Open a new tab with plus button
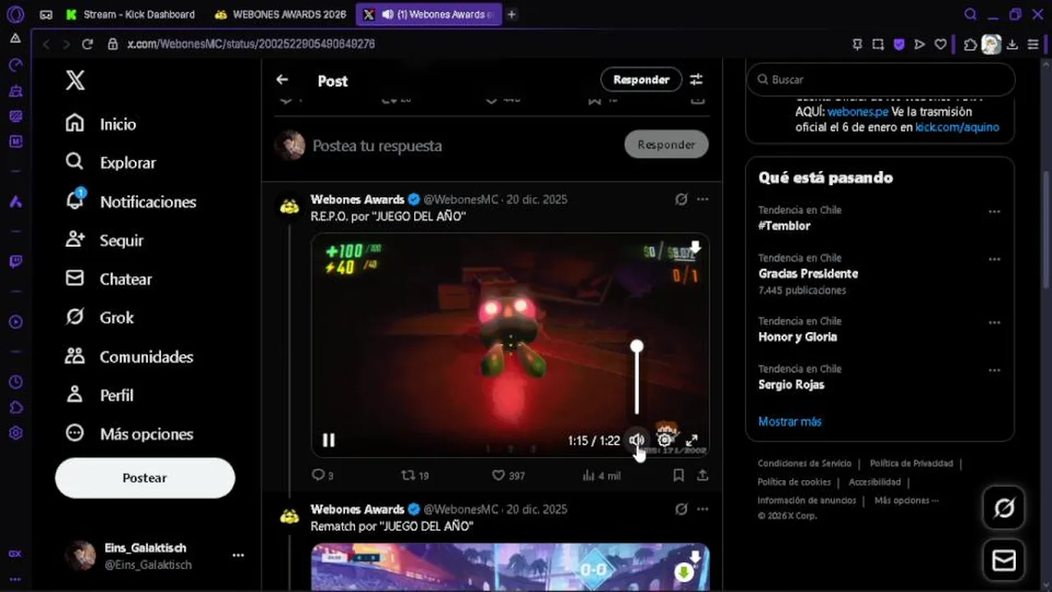This screenshot has width=1052, height=592. coord(511,14)
